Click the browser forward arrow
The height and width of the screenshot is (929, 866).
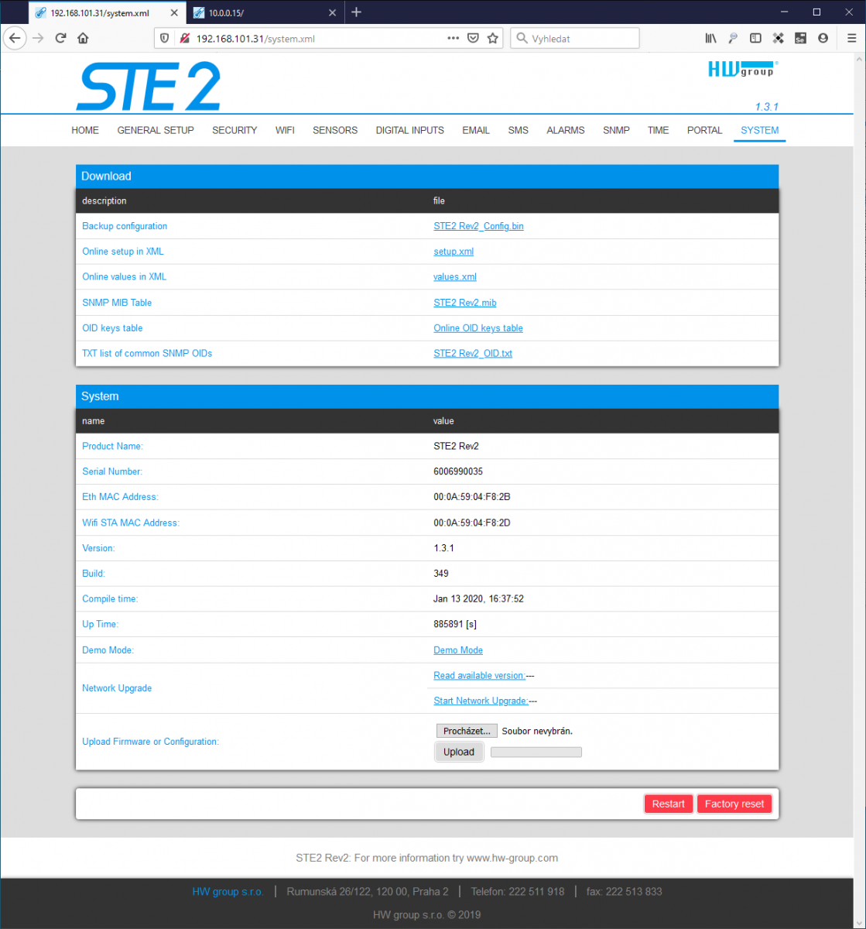coord(38,38)
